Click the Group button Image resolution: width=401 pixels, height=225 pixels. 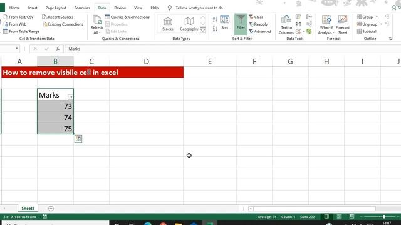pyautogui.click(x=365, y=17)
